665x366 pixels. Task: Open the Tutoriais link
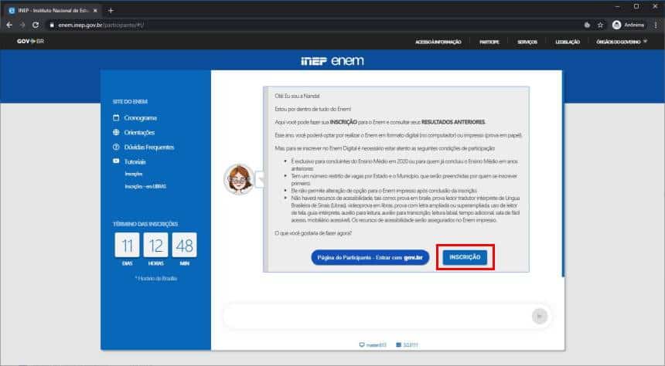135,162
